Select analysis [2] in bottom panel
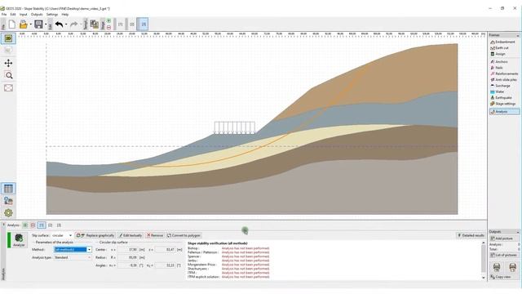 [x=51, y=225]
